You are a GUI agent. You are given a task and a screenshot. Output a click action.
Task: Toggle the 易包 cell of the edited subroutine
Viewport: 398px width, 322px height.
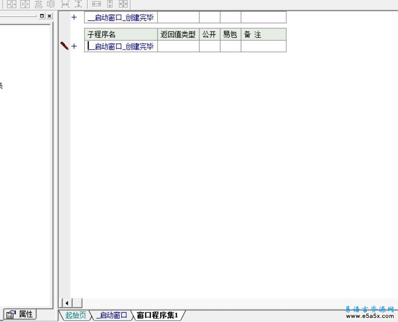click(230, 46)
